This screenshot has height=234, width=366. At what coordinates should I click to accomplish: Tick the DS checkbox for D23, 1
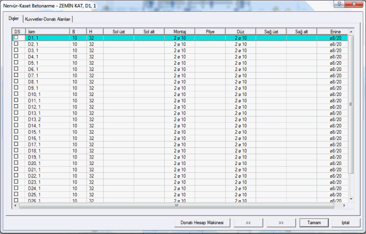coord(16,182)
